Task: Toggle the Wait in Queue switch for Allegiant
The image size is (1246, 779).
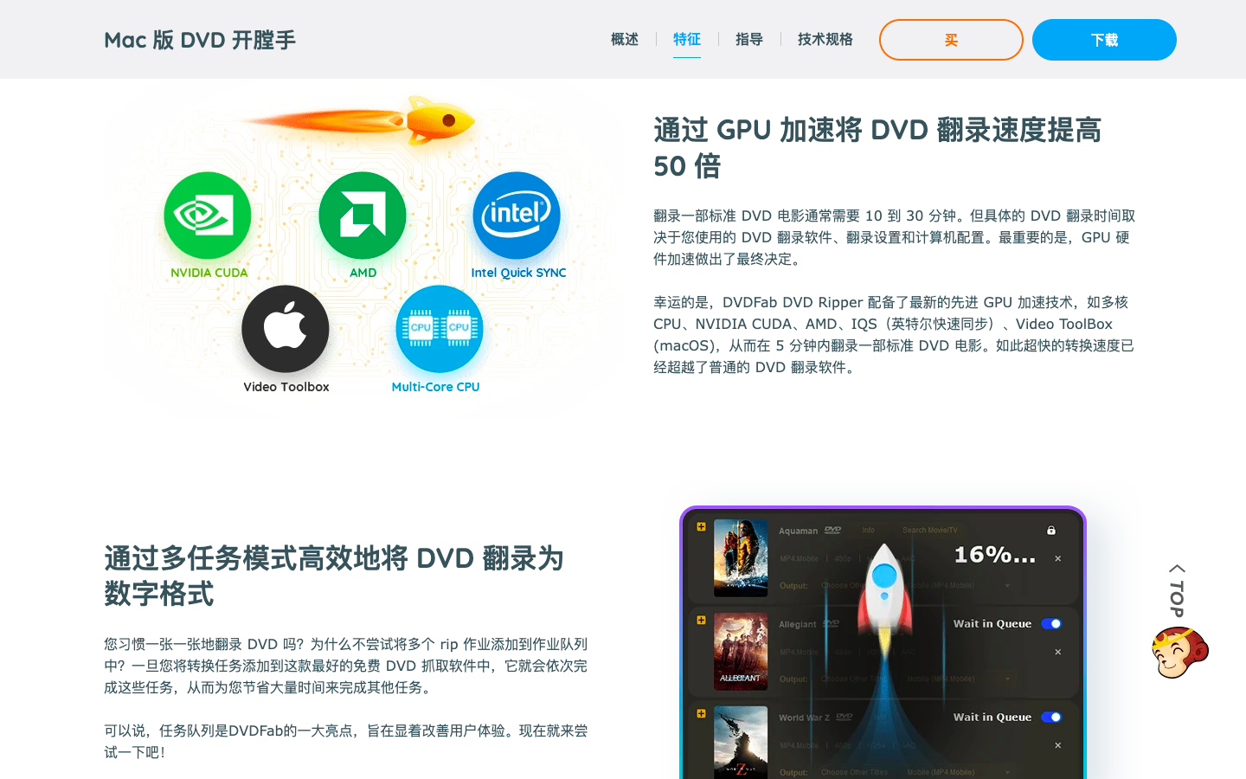Action: [1051, 624]
